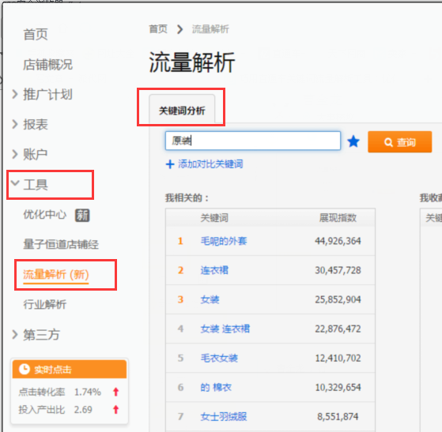
Task: Click the value 30,457,728
Action: click(x=338, y=270)
